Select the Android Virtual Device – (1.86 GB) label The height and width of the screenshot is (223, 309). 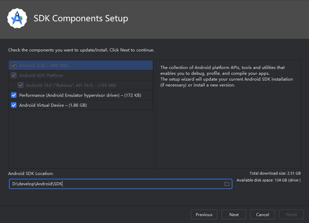[53, 105]
